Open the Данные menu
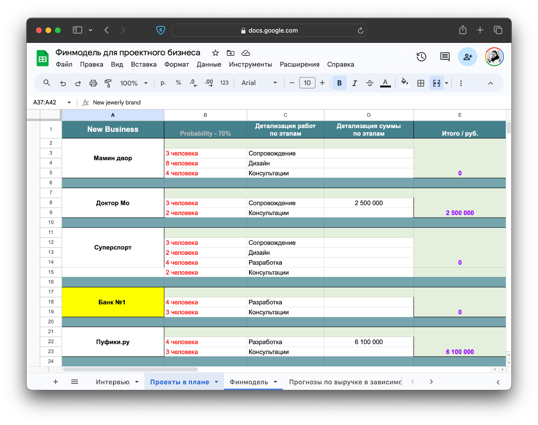 point(209,64)
